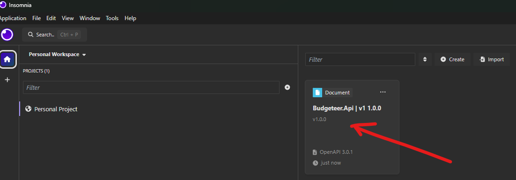This screenshot has width=516, height=180.
Task: Click the magnifier icon in Search box
Action: (x=30, y=35)
